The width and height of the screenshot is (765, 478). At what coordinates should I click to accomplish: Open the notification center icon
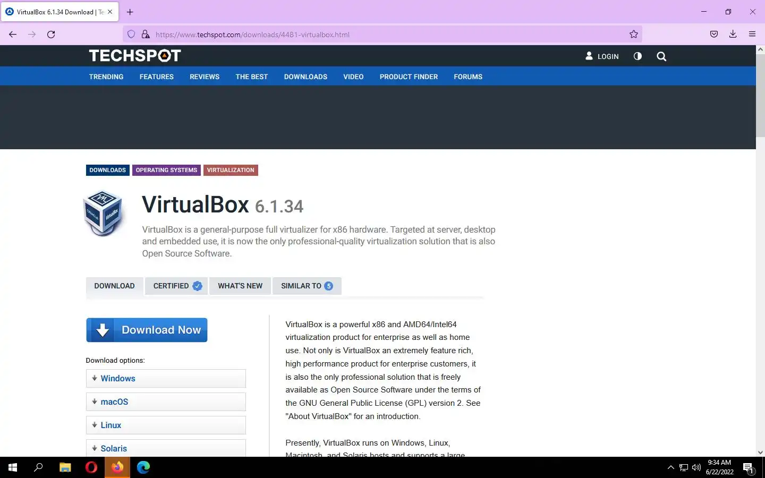(749, 468)
